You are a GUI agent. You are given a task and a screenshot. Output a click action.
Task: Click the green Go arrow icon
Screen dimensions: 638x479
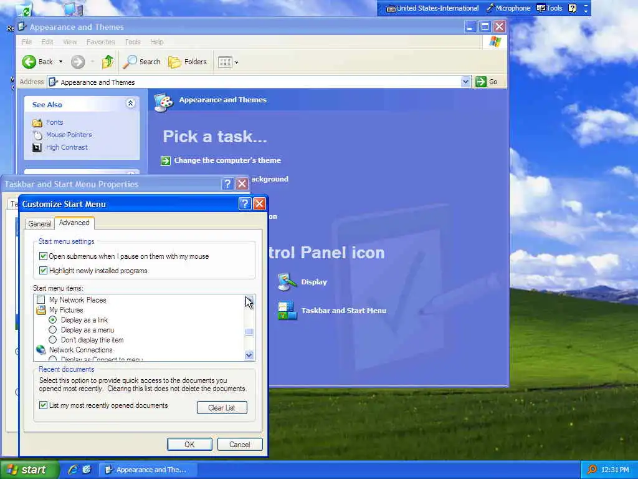(x=481, y=82)
